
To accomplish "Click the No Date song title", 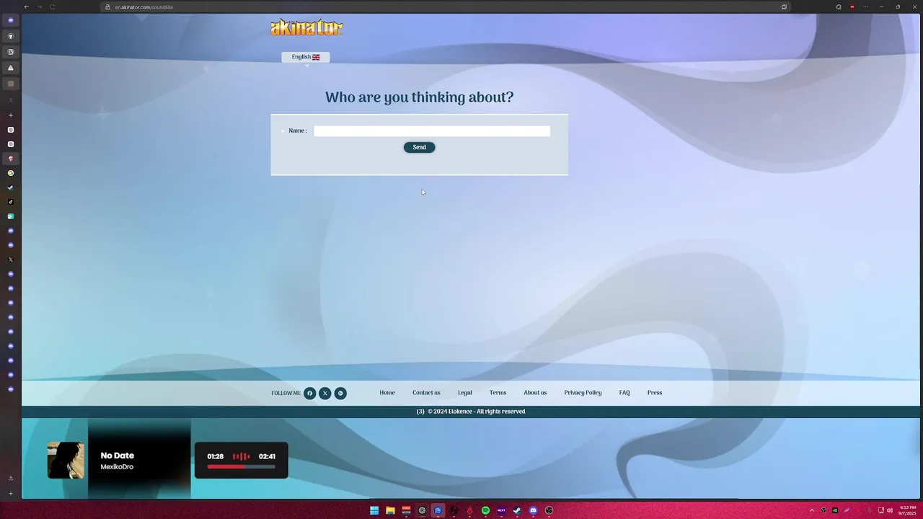I will pyautogui.click(x=117, y=456).
